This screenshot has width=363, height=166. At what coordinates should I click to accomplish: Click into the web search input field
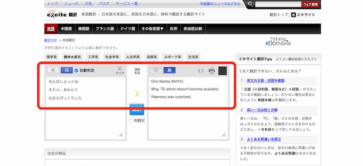pyautogui.click(x=278, y=4)
